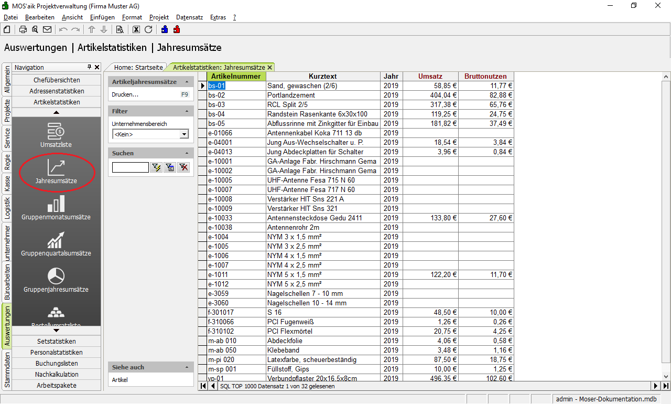Open the Personalstatistiken navigation group
The width and height of the screenshot is (671, 404).
pyautogui.click(x=57, y=352)
